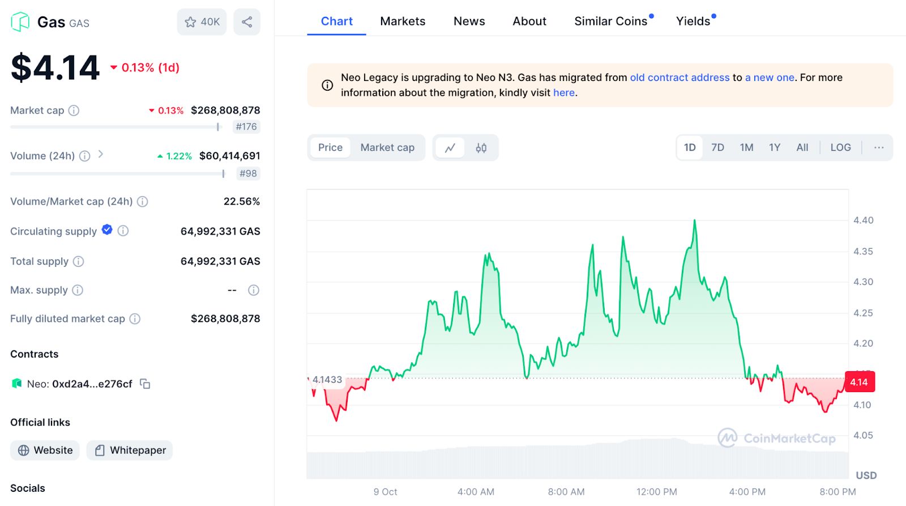Select the 7D time range

pyautogui.click(x=717, y=148)
